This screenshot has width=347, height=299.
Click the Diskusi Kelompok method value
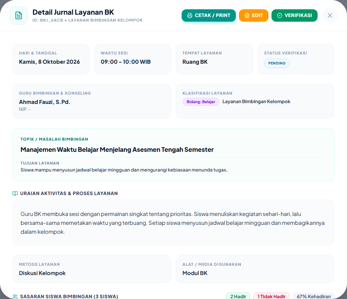42,273
